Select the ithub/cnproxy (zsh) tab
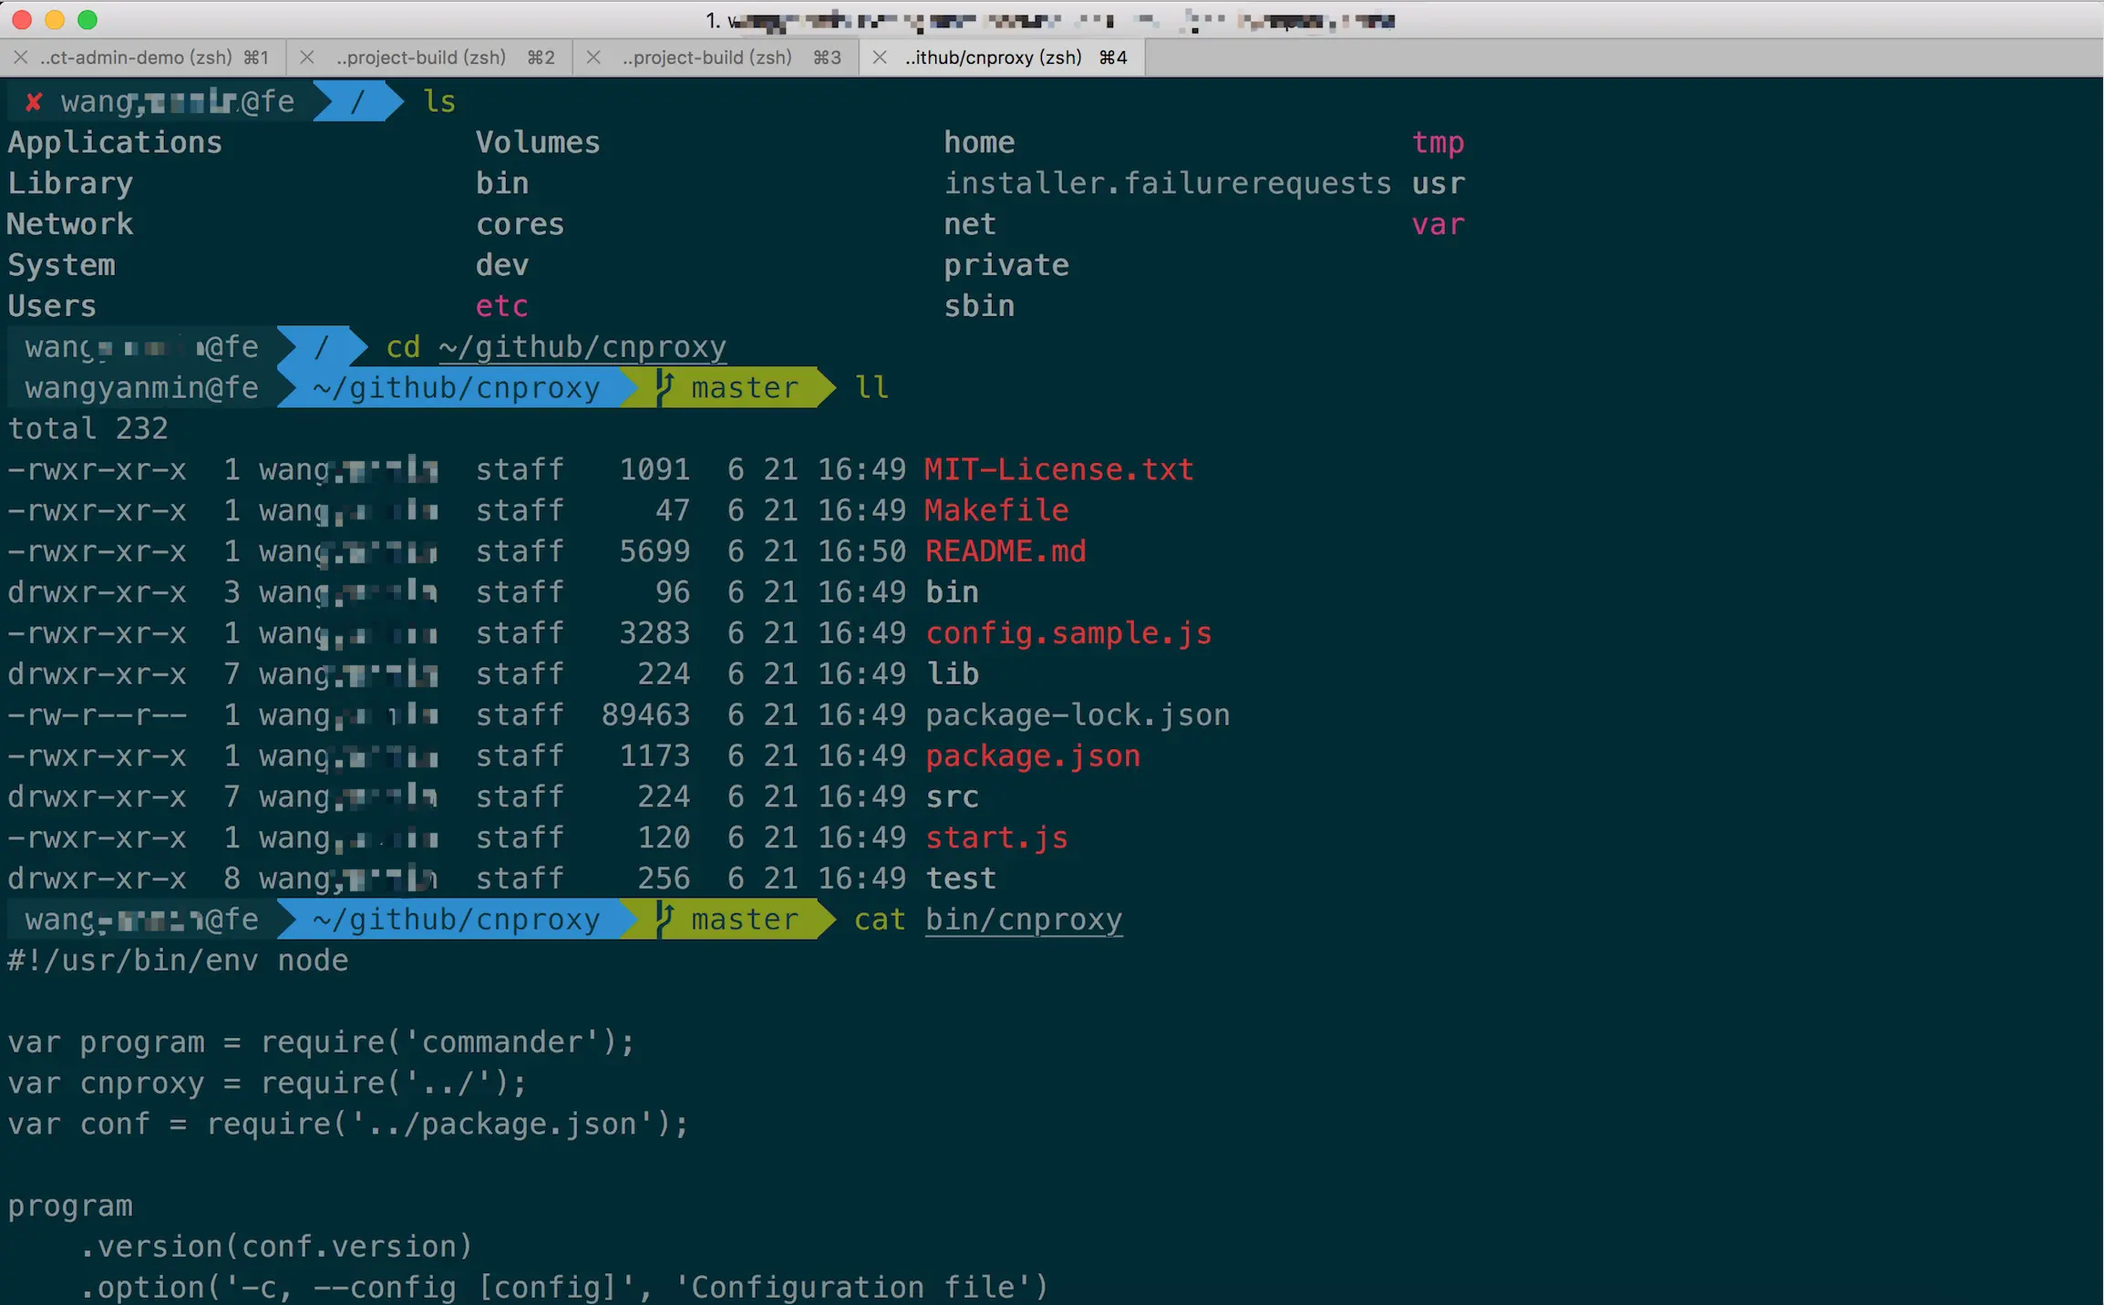This screenshot has width=2104, height=1305. click(x=994, y=57)
